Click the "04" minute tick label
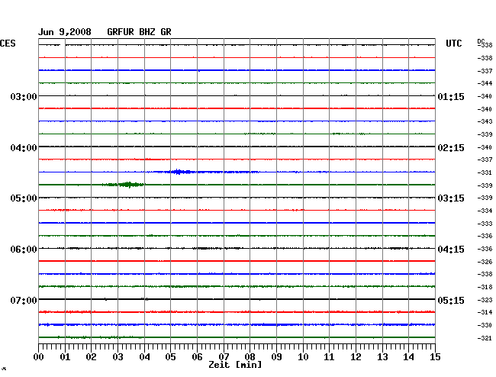The width and height of the screenshot is (496, 377). 144,357
